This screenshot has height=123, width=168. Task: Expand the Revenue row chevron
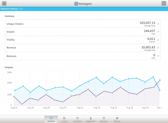158,48
